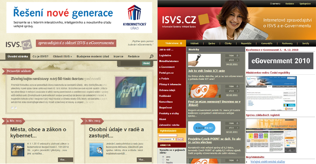Screen dimensions: 316x164
Task: Select the Nevím poll option
Action: click(x=163, y=162)
